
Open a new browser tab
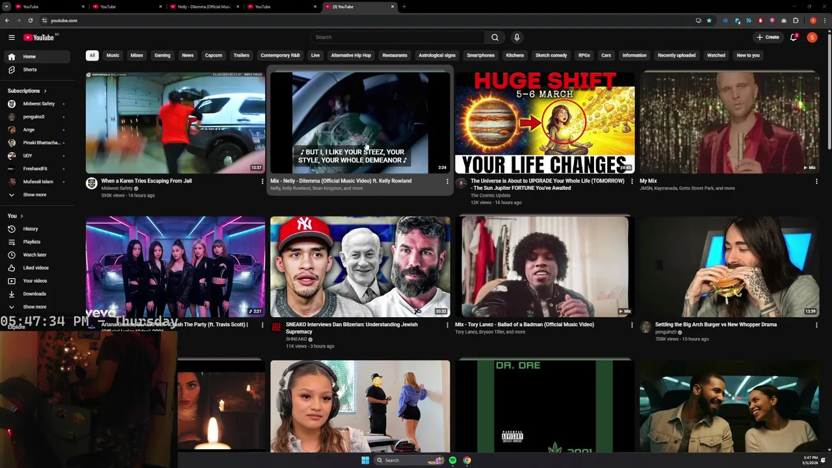[404, 6]
